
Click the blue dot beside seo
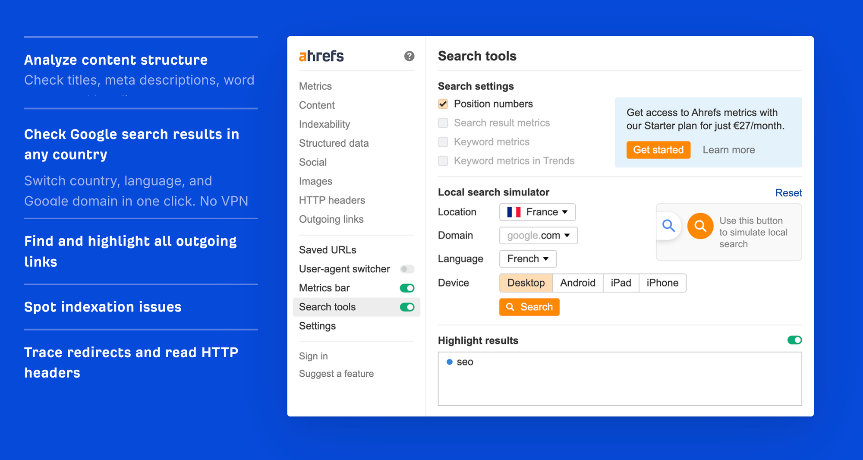[449, 362]
